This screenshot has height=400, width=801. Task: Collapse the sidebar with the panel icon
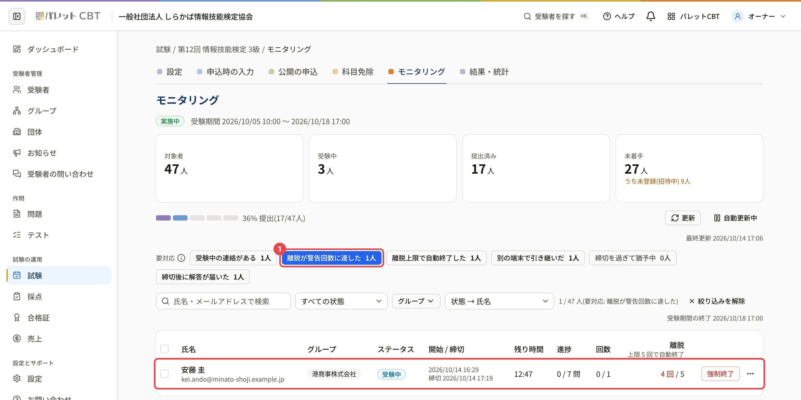tap(17, 16)
